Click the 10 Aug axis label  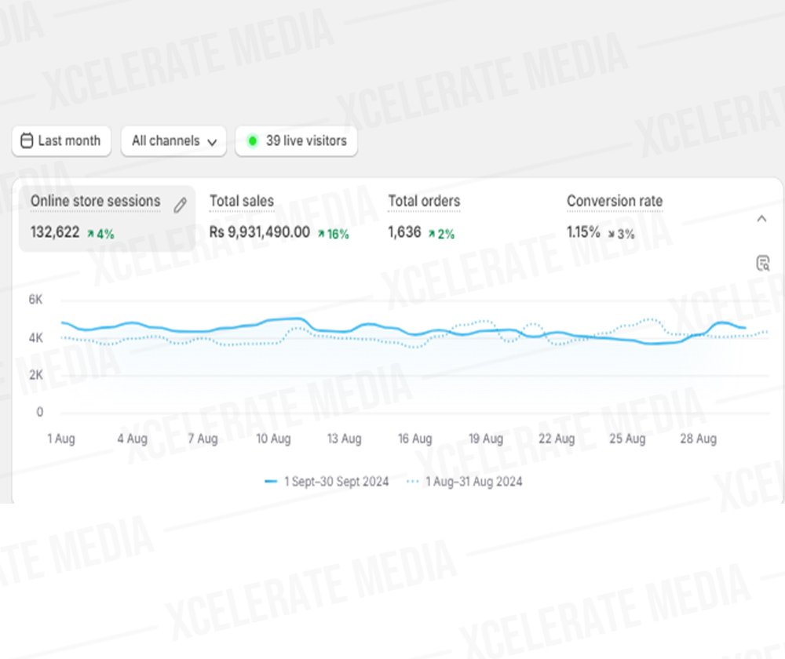point(273,439)
